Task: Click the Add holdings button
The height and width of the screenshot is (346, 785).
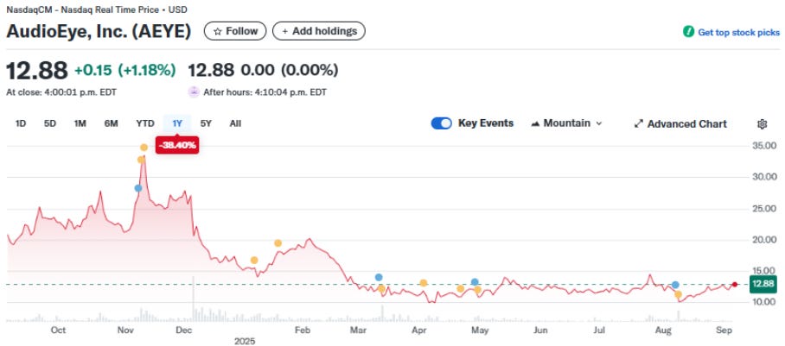Action: 319,31
